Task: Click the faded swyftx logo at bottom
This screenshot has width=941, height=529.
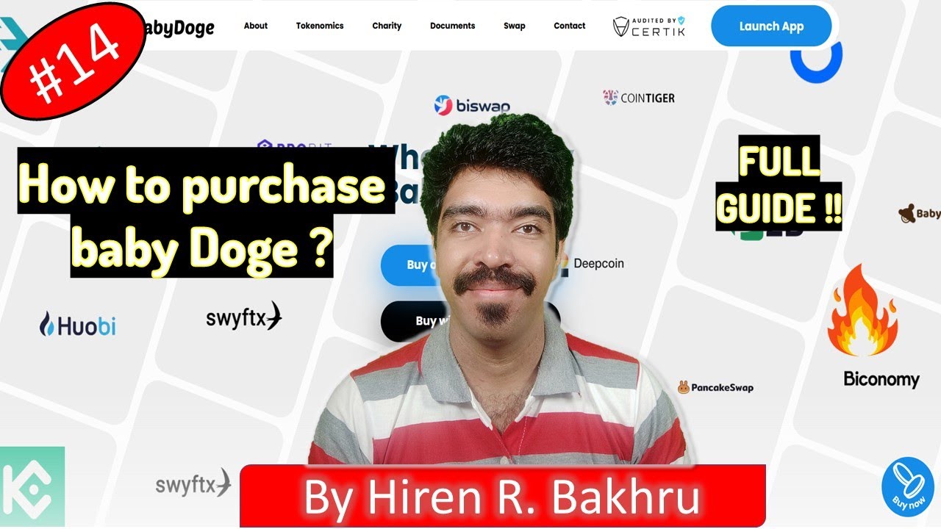Action: click(193, 485)
